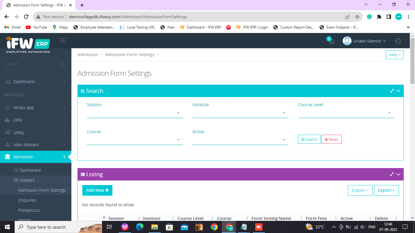Click the share page icon in address bar

pos(348,17)
